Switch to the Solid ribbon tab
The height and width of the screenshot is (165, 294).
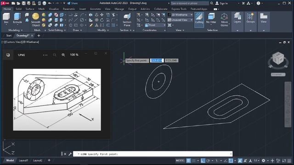[18, 9]
